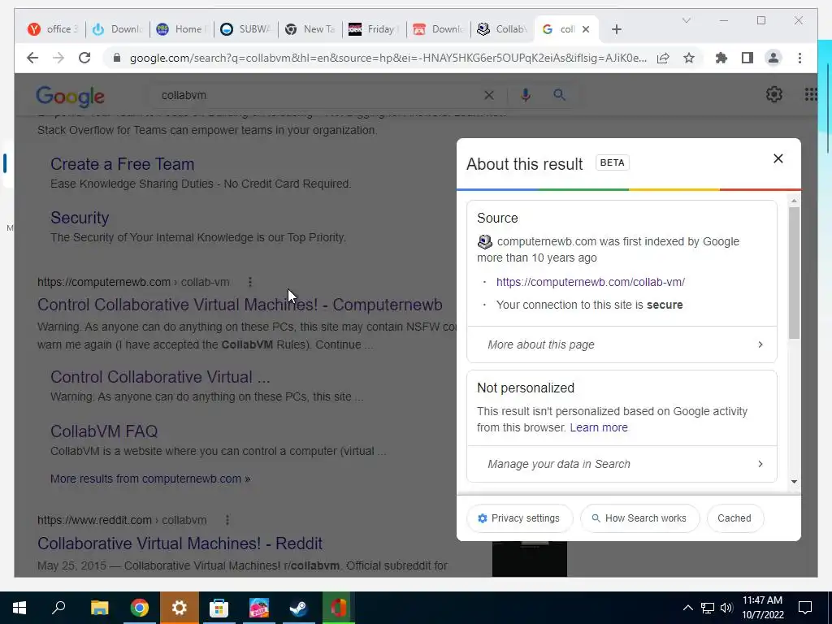
Task: Open Steam from the taskbar
Action: (x=298, y=608)
